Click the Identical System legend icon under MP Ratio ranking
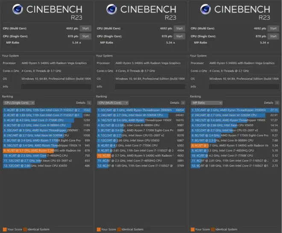 212,229
